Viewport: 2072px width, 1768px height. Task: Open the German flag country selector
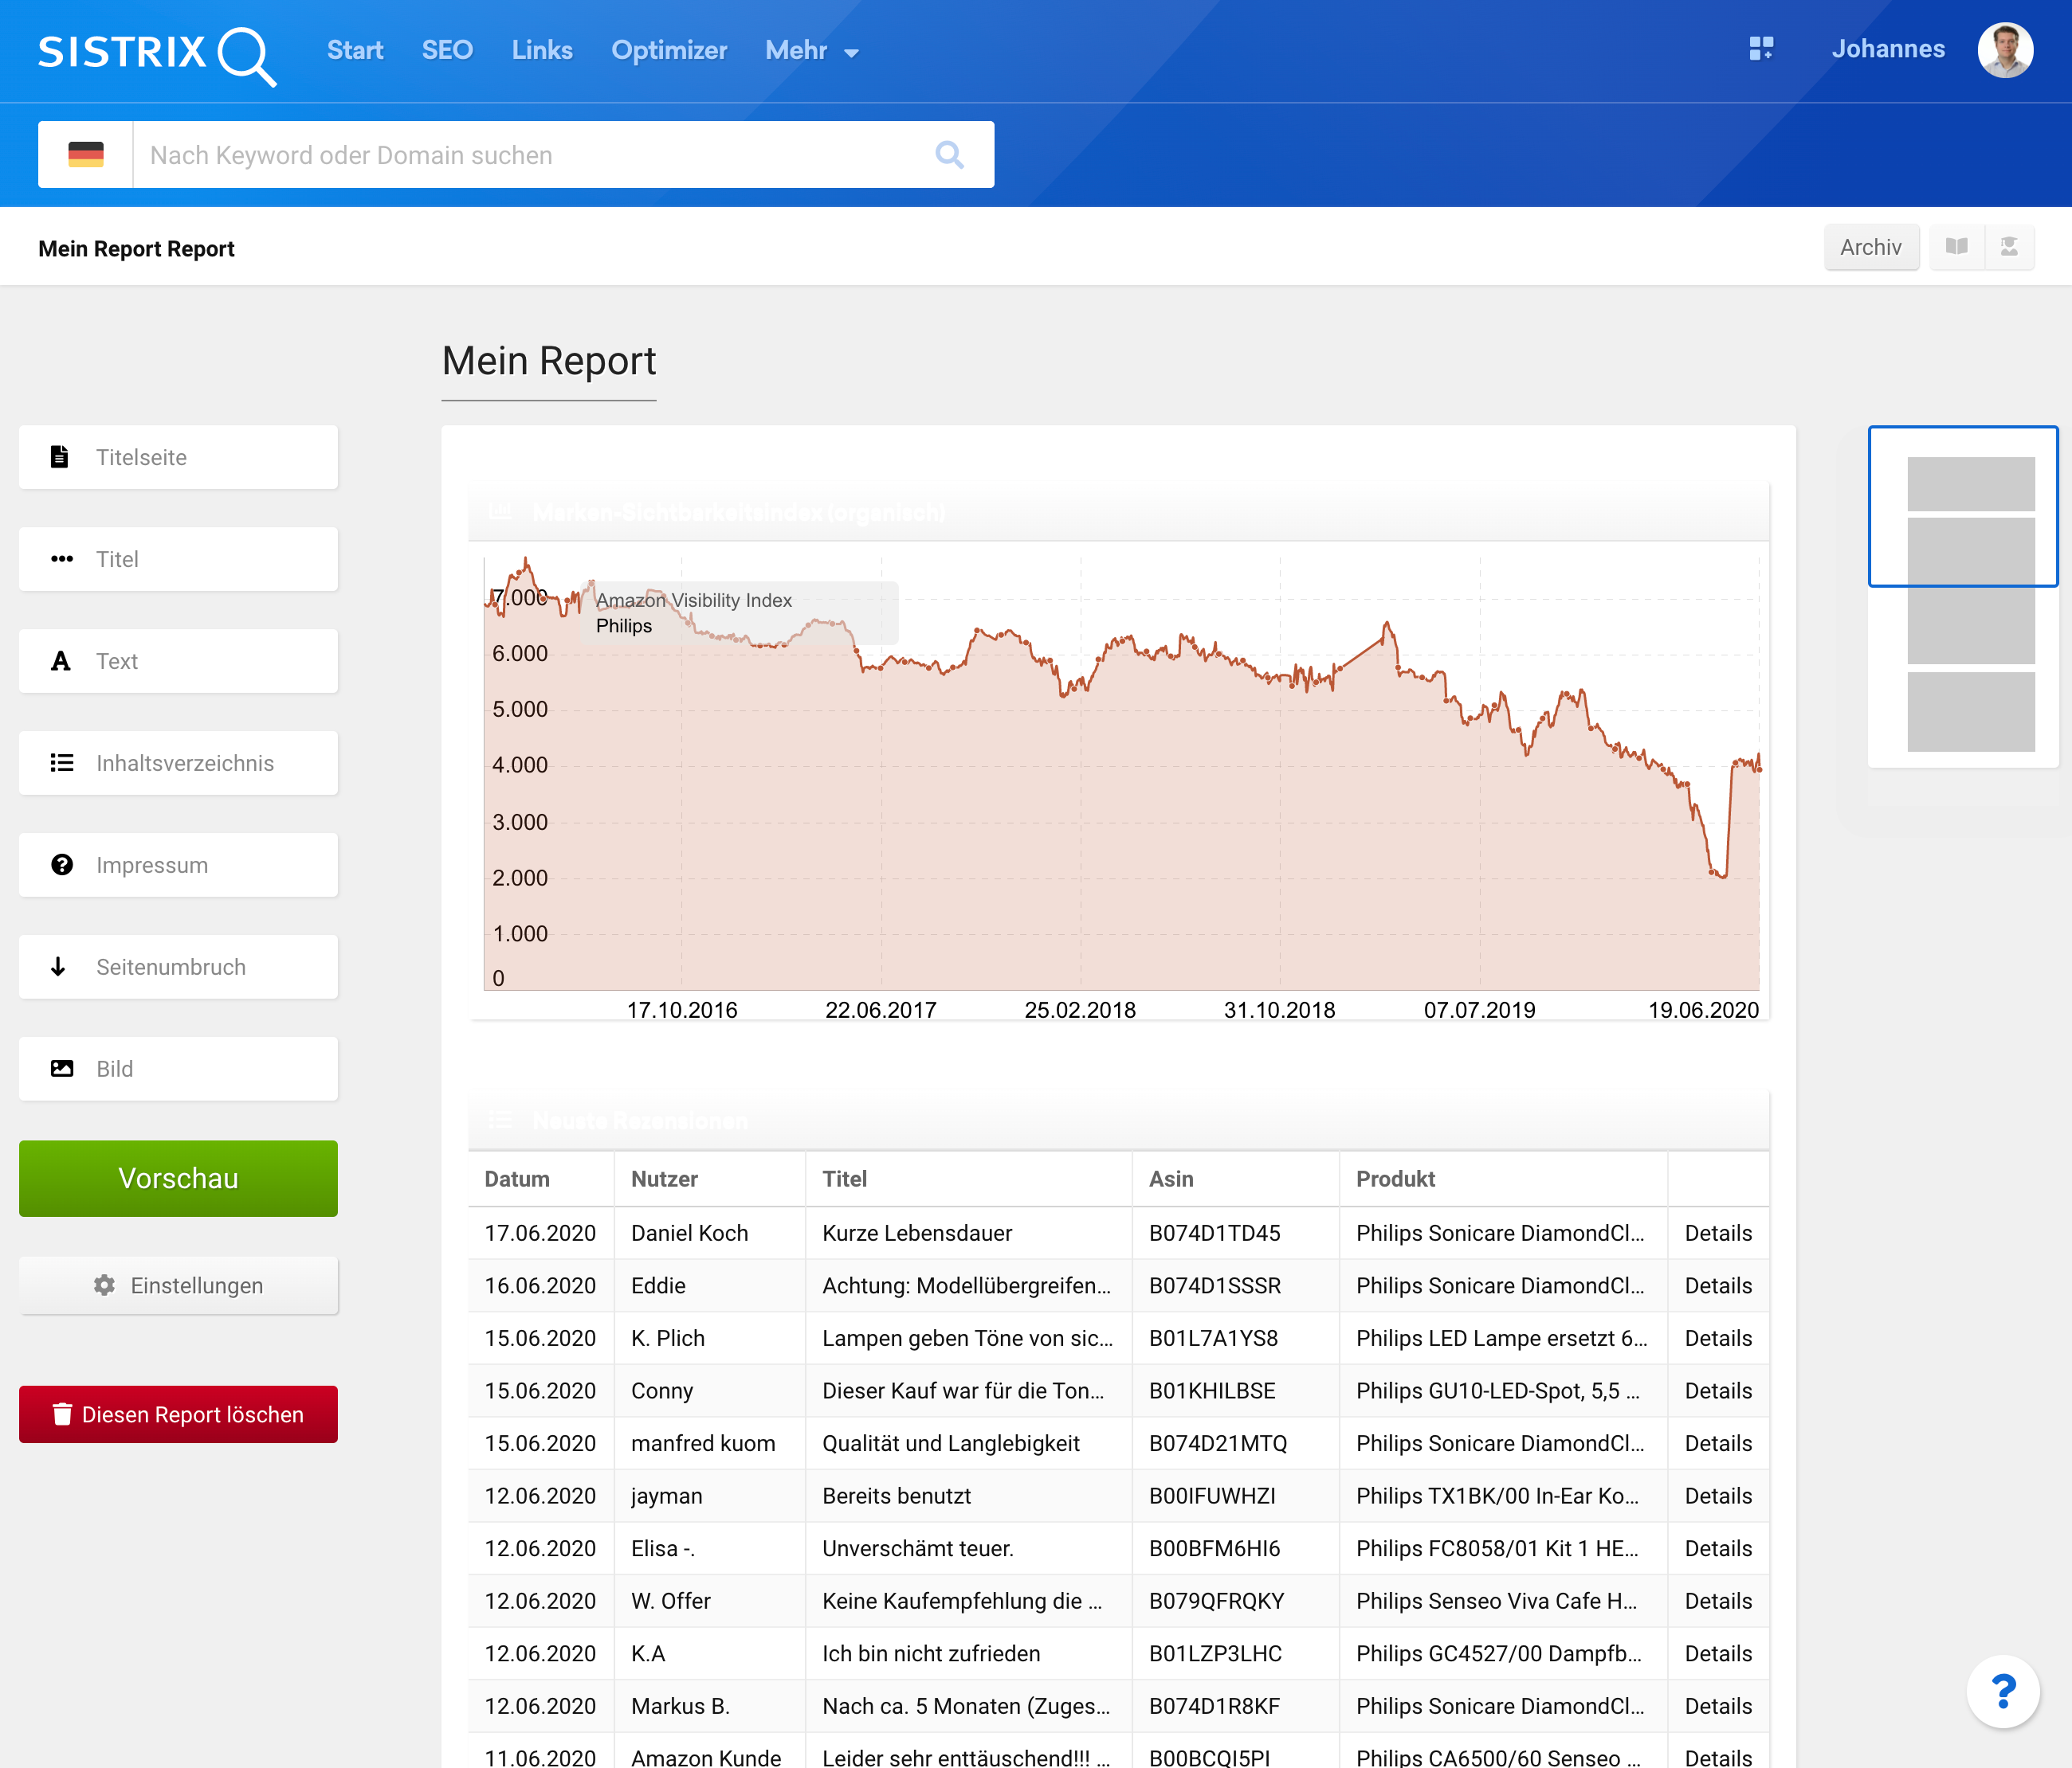pyautogui.click(x=86, y=155)
